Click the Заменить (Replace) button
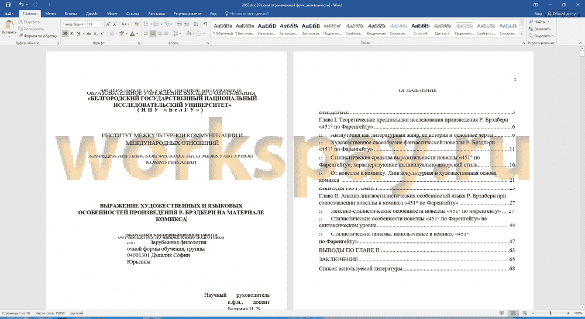The height and width of the screenshot is (319, 585). pyautogui.click(x=539, y=29)
